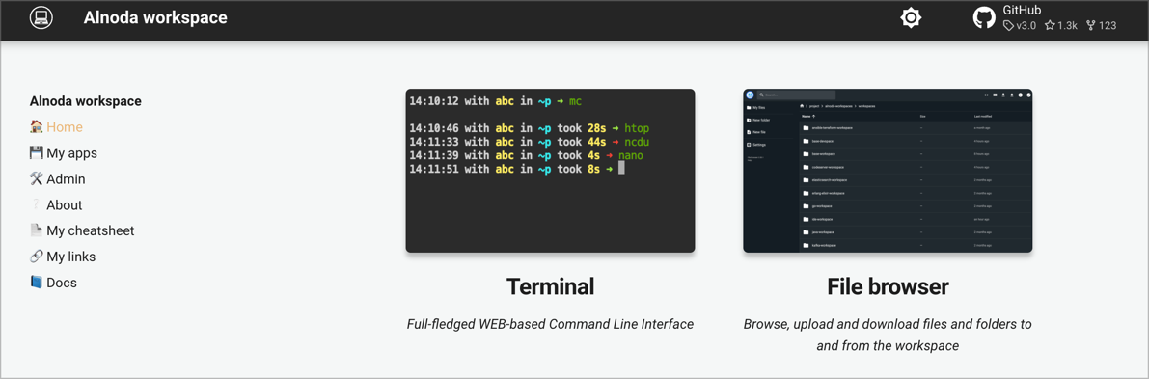Click the Alnoda workspace header title
1149x379 pixels.
155,17
